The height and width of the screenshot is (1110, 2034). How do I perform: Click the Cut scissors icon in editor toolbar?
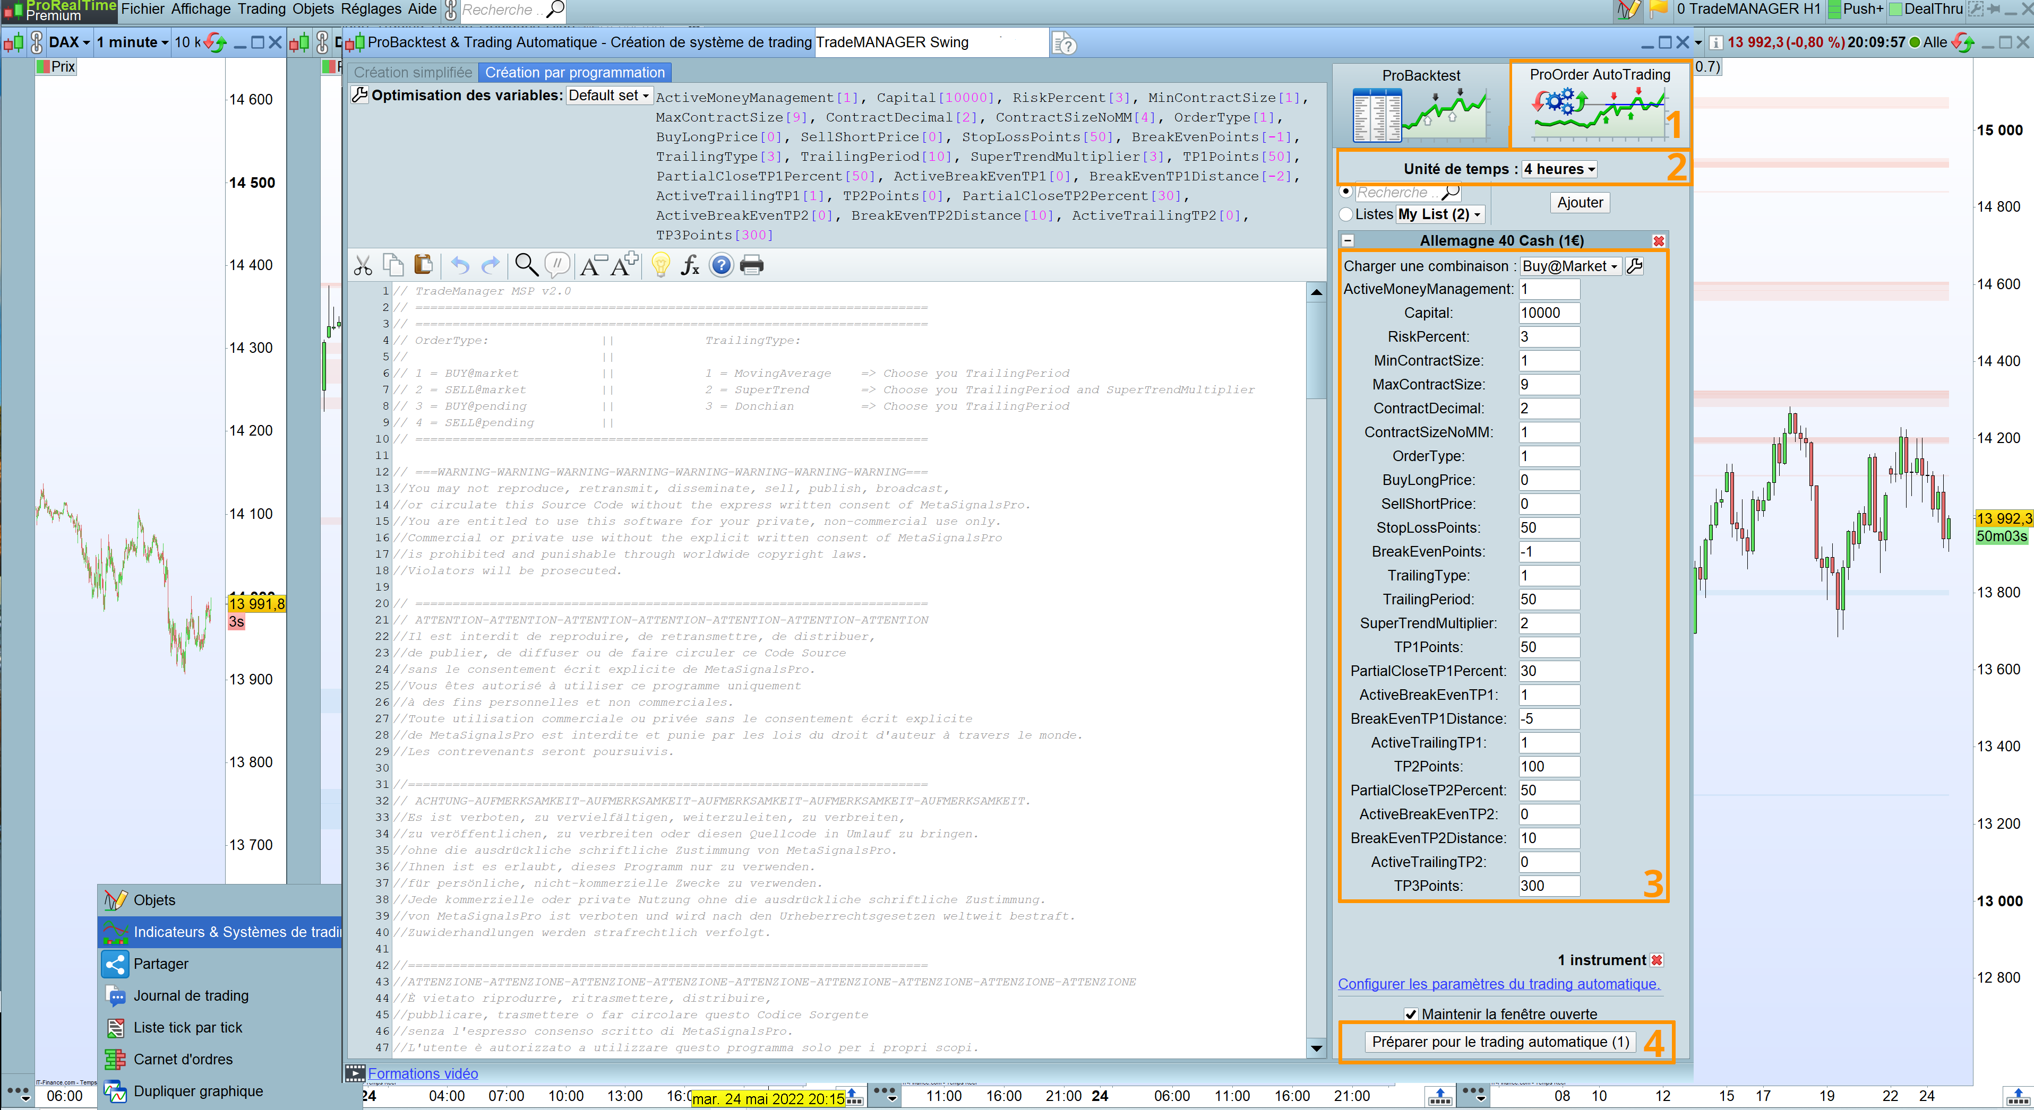click(x=363, y=266)
